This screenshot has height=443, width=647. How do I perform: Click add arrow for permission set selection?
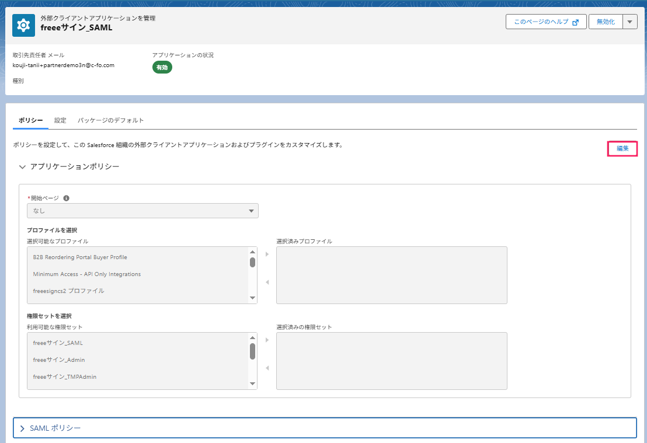267,340
